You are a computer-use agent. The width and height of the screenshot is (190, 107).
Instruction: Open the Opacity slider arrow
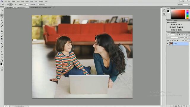pyautogui.click(x=189, y=38)
